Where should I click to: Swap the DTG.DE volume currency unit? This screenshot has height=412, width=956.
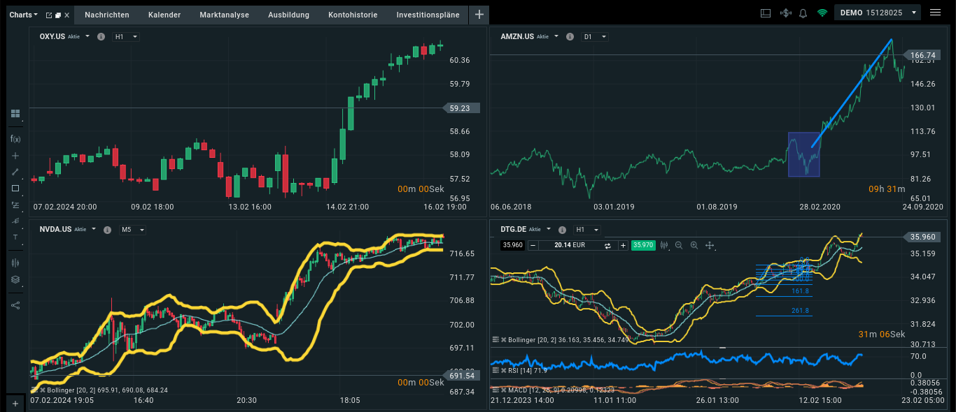tap(608, 245)
